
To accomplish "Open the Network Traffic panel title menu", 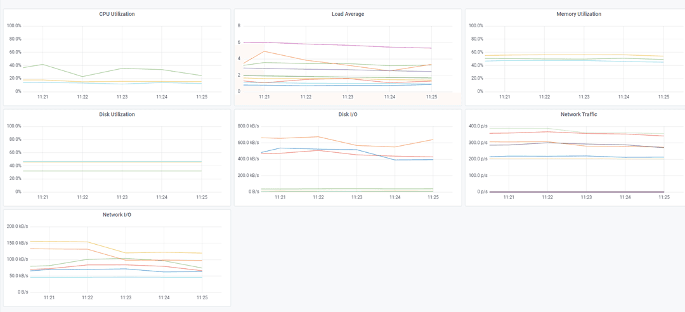I will coord(578,115).
